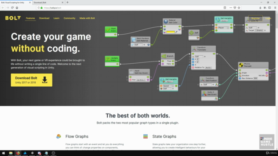Image resolution: width=278 pixels, height=156 pixels.
Task: Open the Relative To World dropdown
Action: click(x=208, y=68)
